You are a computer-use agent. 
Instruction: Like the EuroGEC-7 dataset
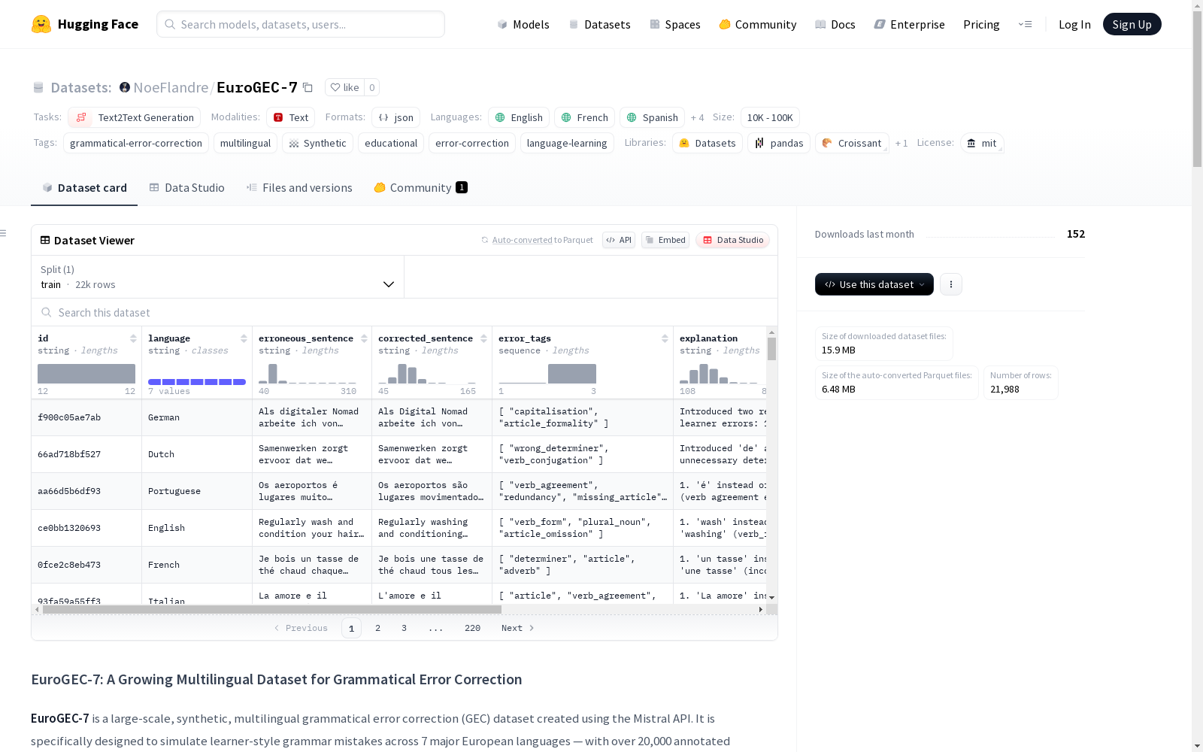[345, 87]
